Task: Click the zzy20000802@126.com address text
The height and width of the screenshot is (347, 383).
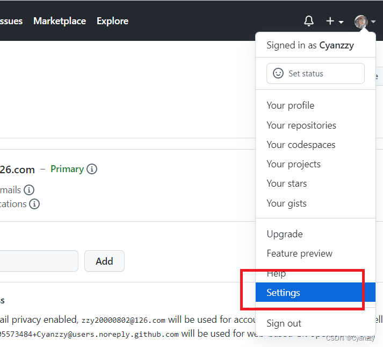Action: pyautogui.click(x=124, y=320)
